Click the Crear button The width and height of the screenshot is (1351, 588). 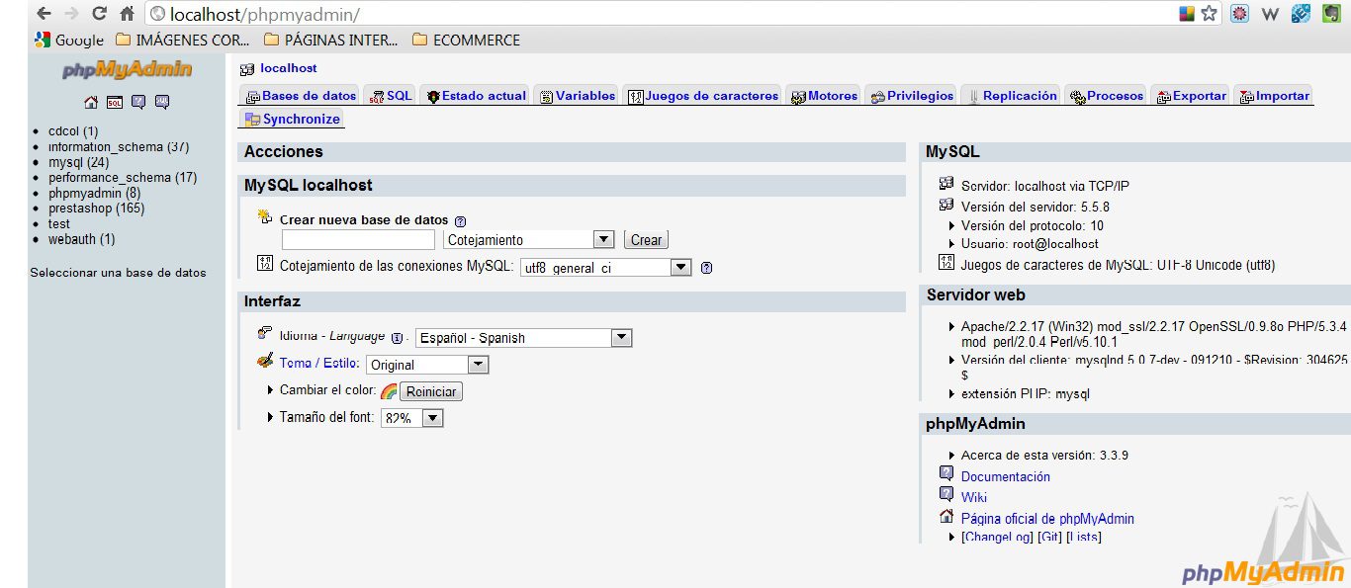pyautogui.click(x=646, y=239)
